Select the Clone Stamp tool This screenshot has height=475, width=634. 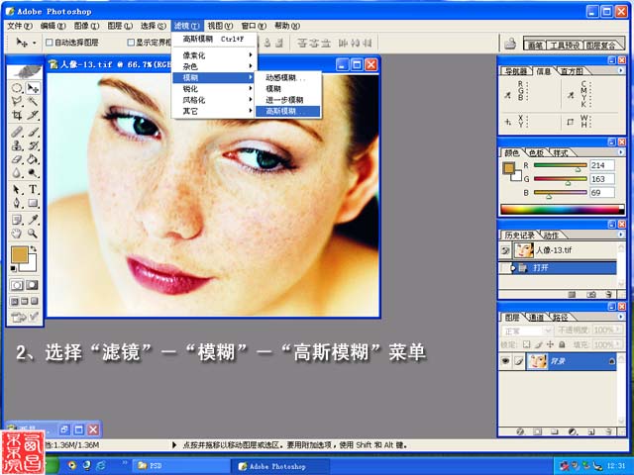[17, 145]
